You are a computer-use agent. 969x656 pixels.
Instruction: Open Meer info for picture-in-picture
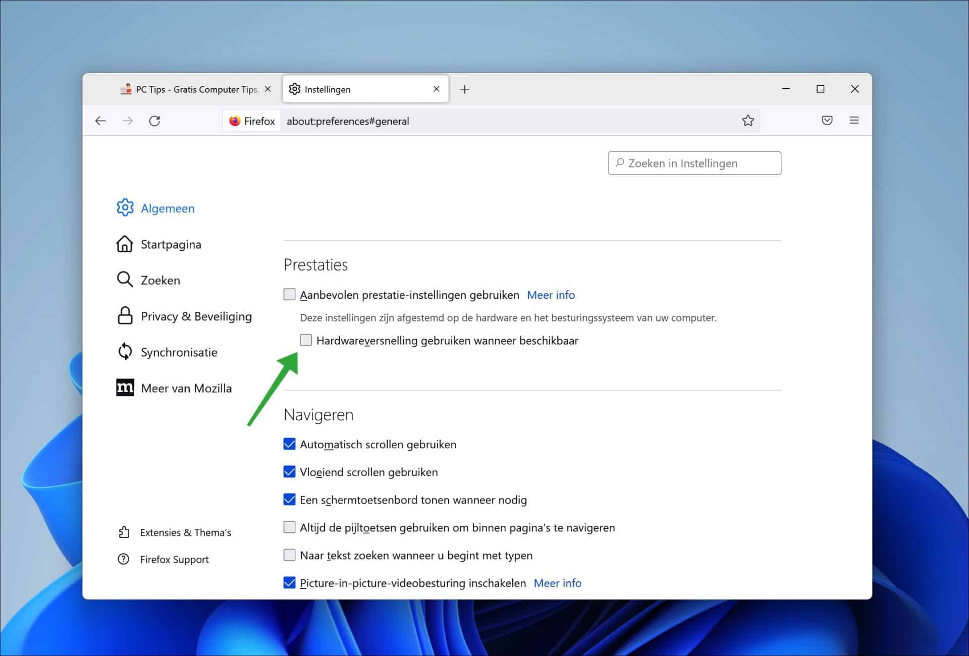pos(558,583)
